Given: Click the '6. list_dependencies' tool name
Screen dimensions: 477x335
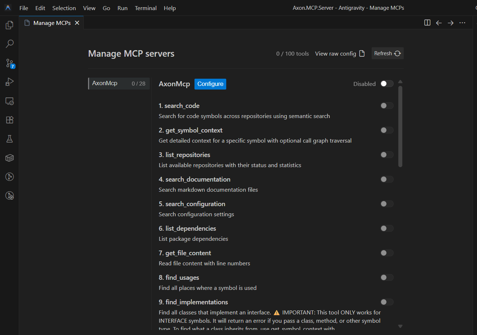Looking at the screenshot, I should coord(187,229).
